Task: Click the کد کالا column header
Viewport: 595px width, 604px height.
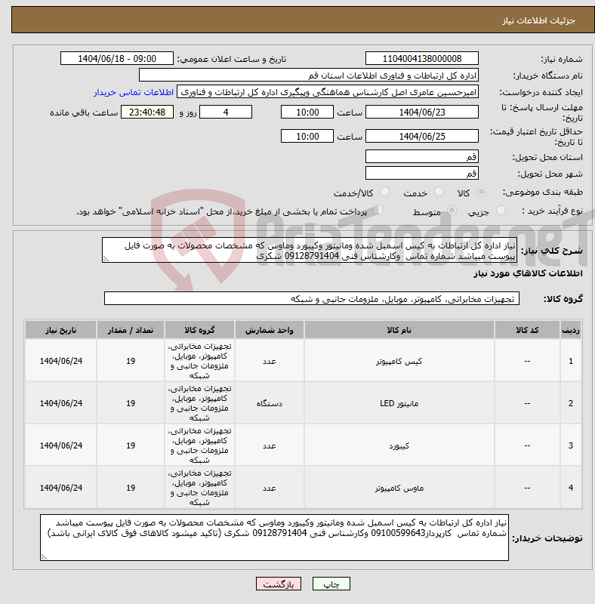Action: point(527,330)
